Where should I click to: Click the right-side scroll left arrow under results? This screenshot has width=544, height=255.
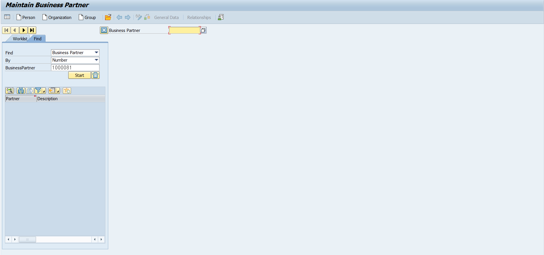95,239
